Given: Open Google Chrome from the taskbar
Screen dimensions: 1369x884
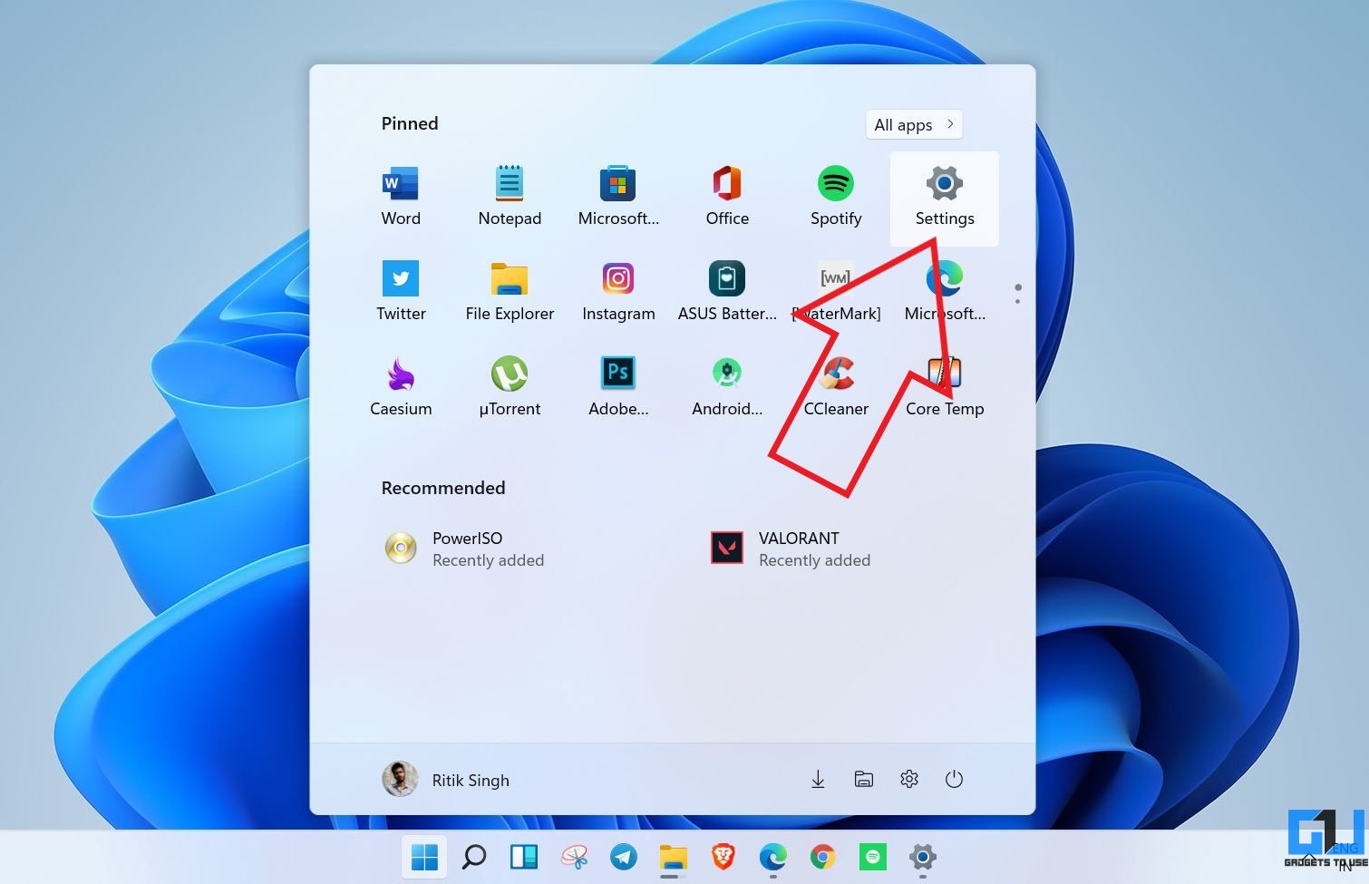Looking at the screenshot, I should tap(823, 857).
